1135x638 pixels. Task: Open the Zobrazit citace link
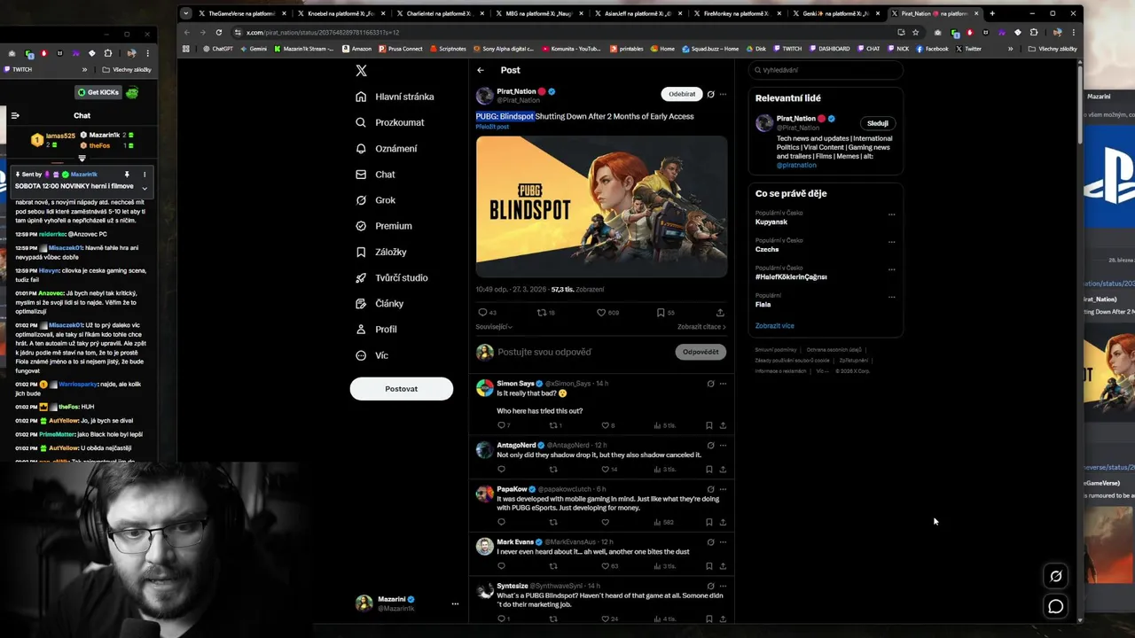701,327
